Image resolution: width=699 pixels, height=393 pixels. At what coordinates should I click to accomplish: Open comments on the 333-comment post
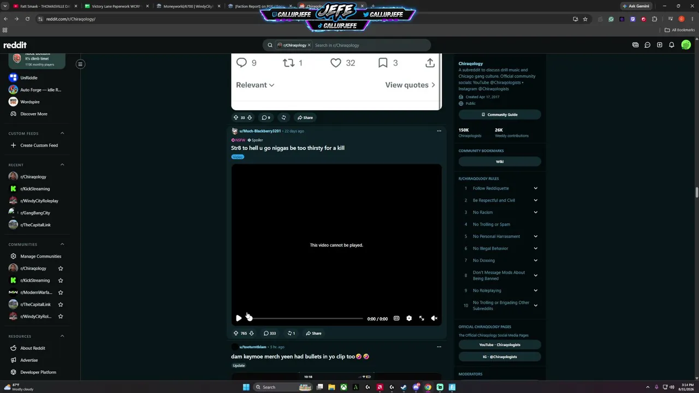tap(270, 333)
